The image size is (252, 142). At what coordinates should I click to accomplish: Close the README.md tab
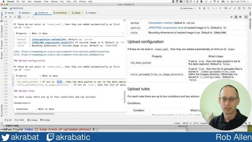[x=50, y=13]
